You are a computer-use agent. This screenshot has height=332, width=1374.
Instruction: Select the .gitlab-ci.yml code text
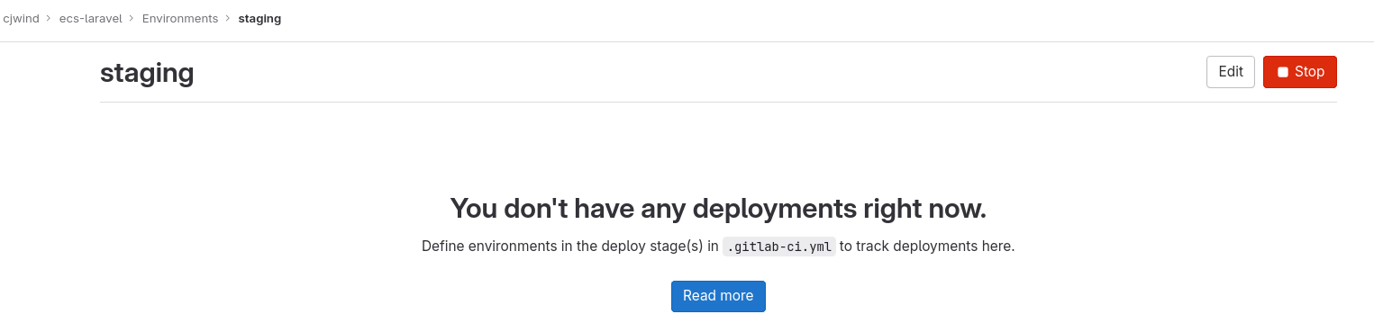[x=780, y=247]
